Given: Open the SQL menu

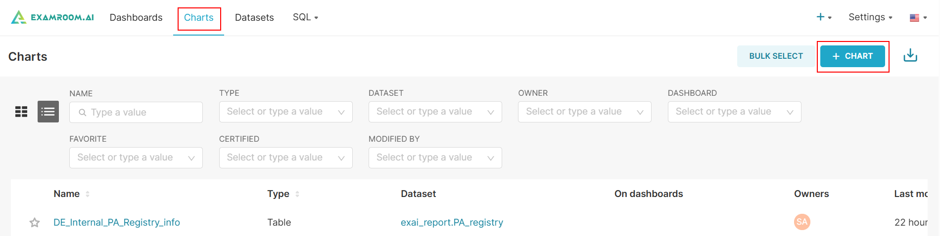Looking at the screenshot, I should click(305, 17).
